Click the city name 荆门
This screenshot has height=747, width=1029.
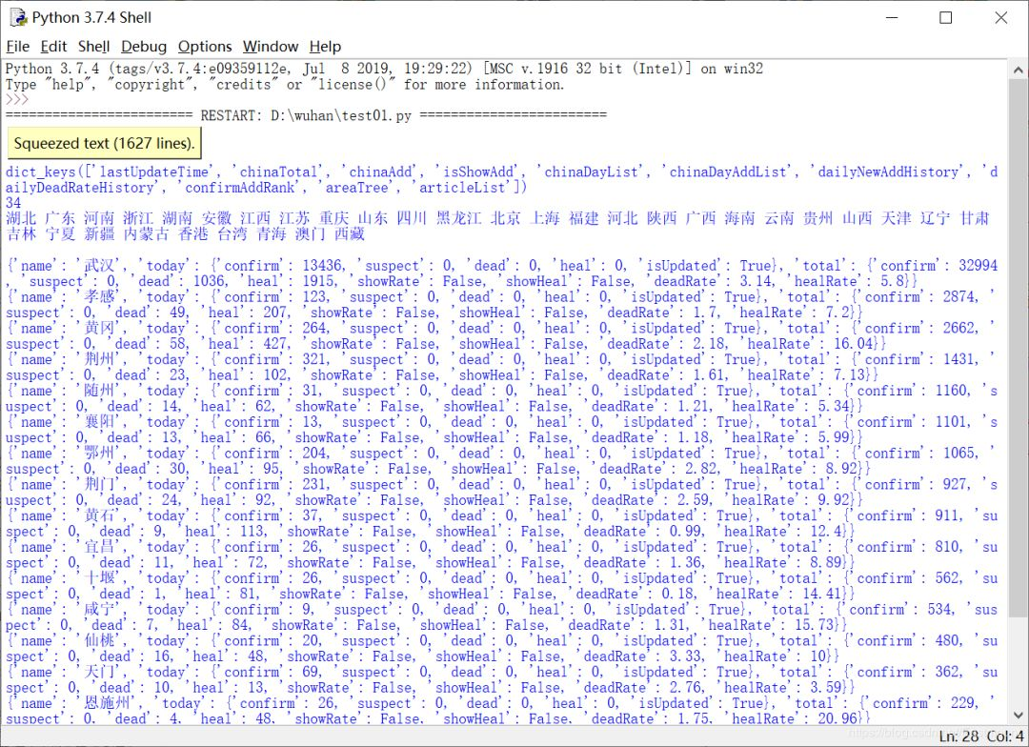click(x=99, y=484)
